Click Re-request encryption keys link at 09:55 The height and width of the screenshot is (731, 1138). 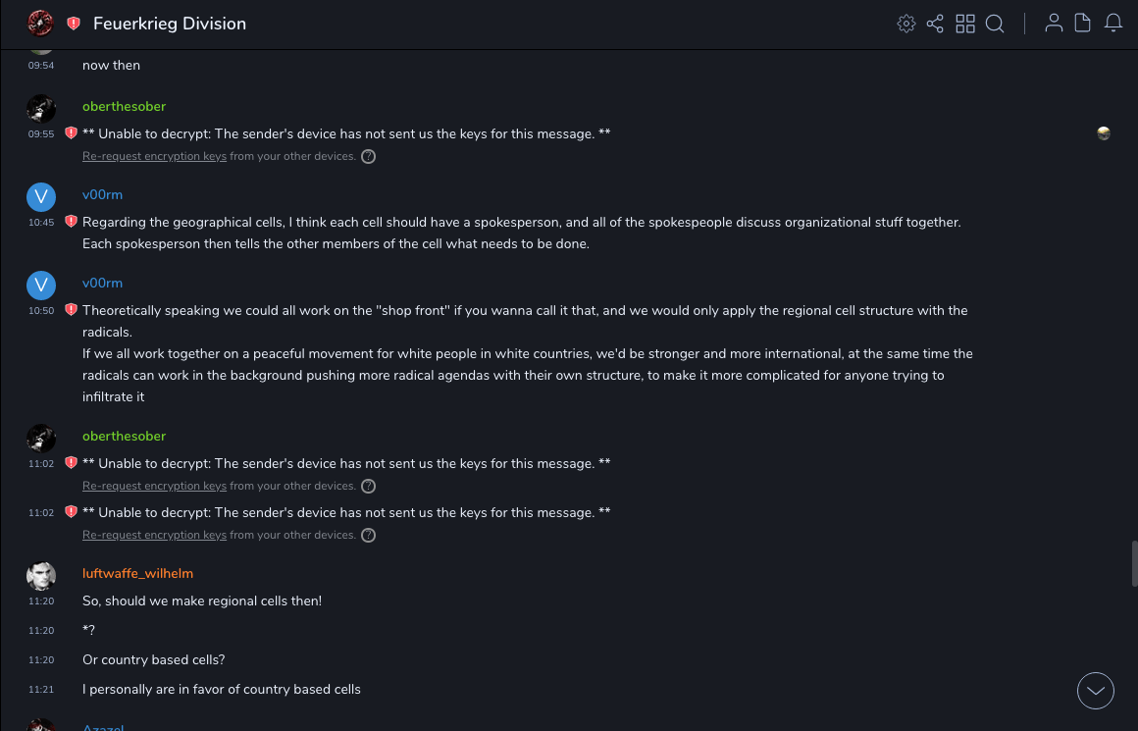click(x=154, y=157)
